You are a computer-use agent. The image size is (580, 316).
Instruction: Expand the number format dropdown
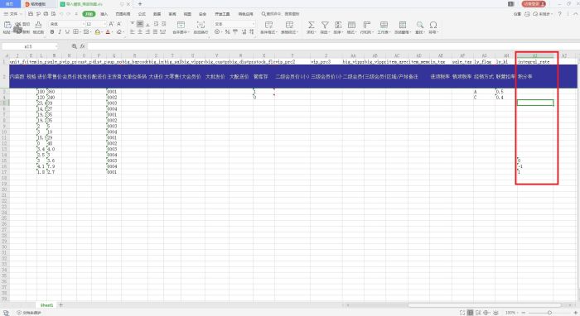click(254, 24)
